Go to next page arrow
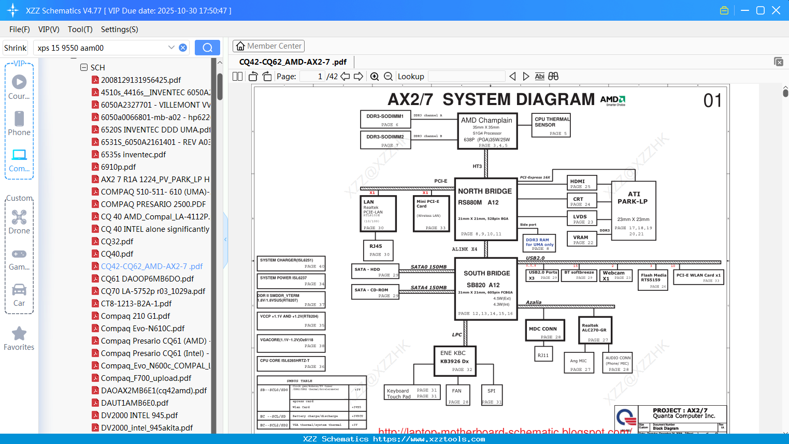 pos(358,76)
